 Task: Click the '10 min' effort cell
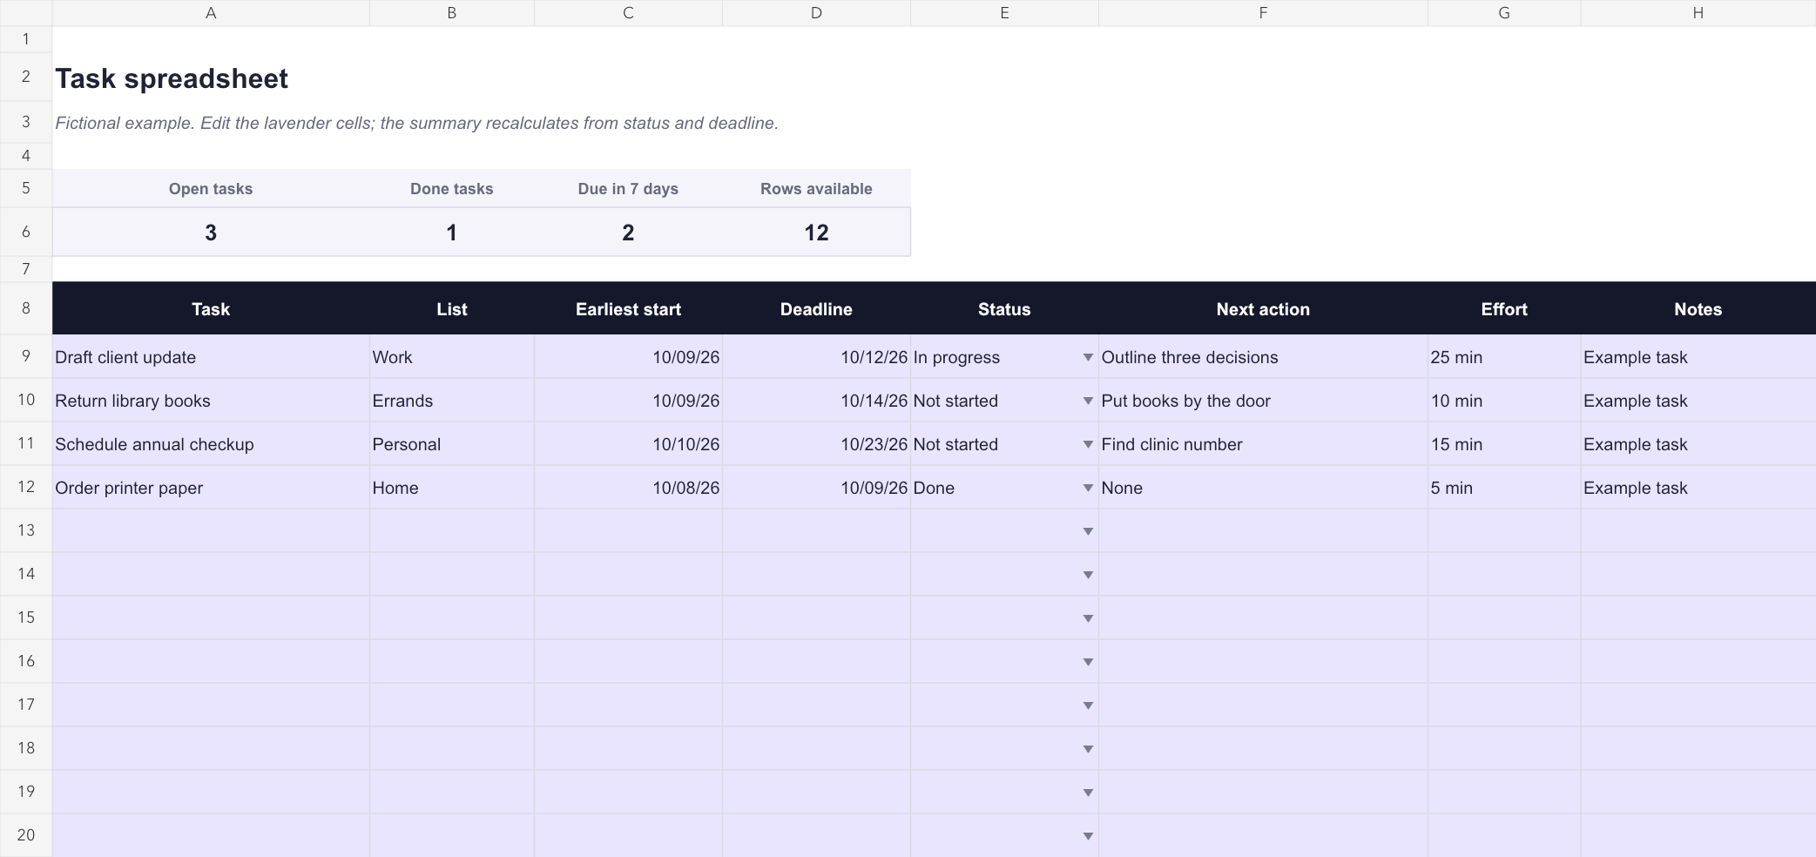tap(1504, 401)
